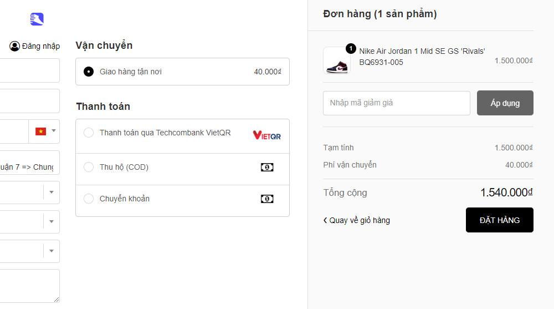Screen dimensions: 554x309
Task: Open the Nike Air Jordan thumbnail
Action: (336, 60)
